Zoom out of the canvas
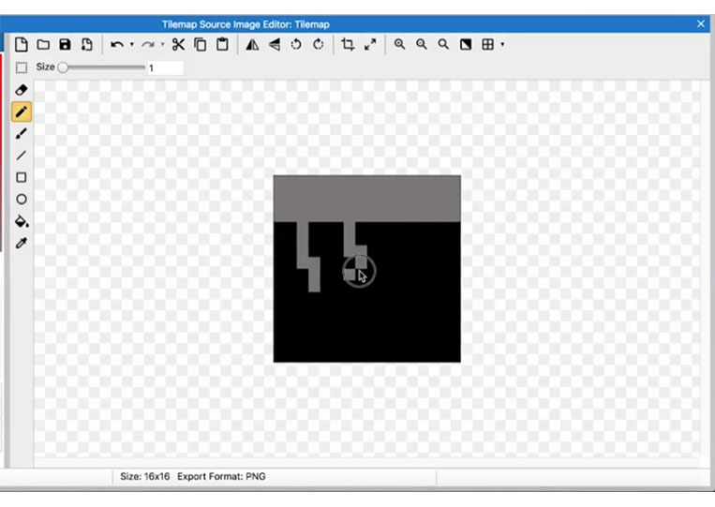715x507 pixels. point(422,44)
